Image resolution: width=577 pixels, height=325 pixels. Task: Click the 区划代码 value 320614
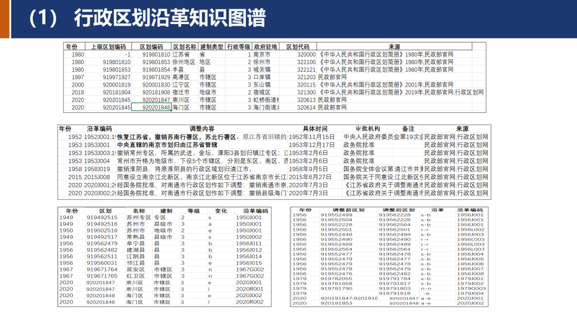tap(306, 107)
